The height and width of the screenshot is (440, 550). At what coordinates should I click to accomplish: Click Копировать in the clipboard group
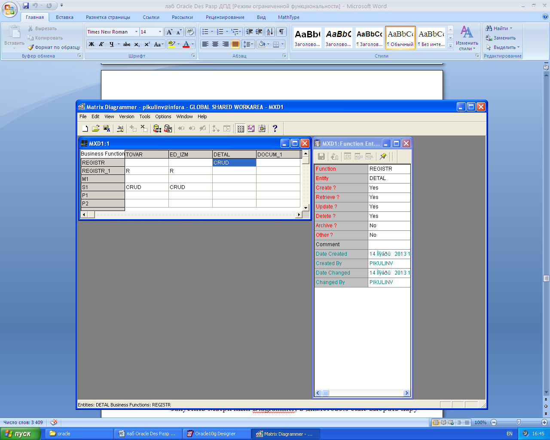[45, 38]
